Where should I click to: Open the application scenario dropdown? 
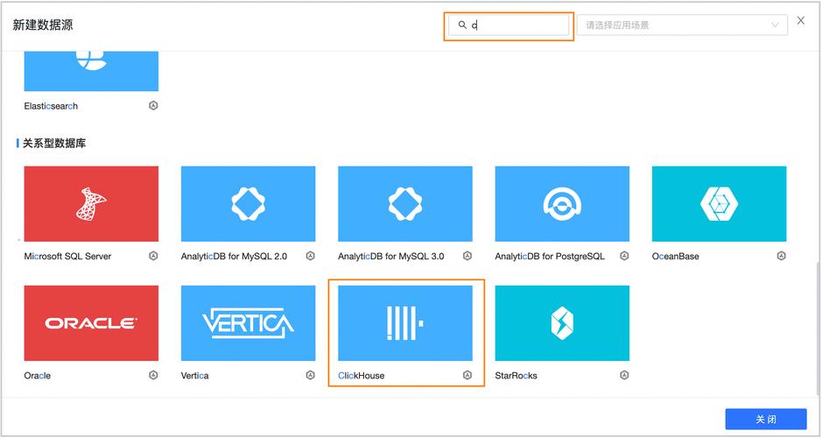[682, 25]
